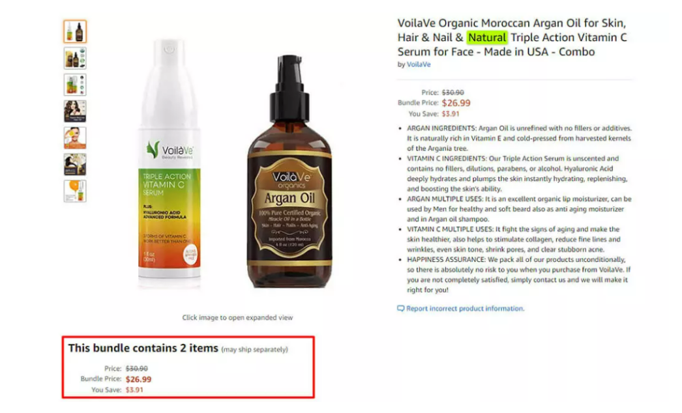Click the 'This bundle contains 2 items' heading
This screenshot has width=682, height=413.
[x=143, y=349]
